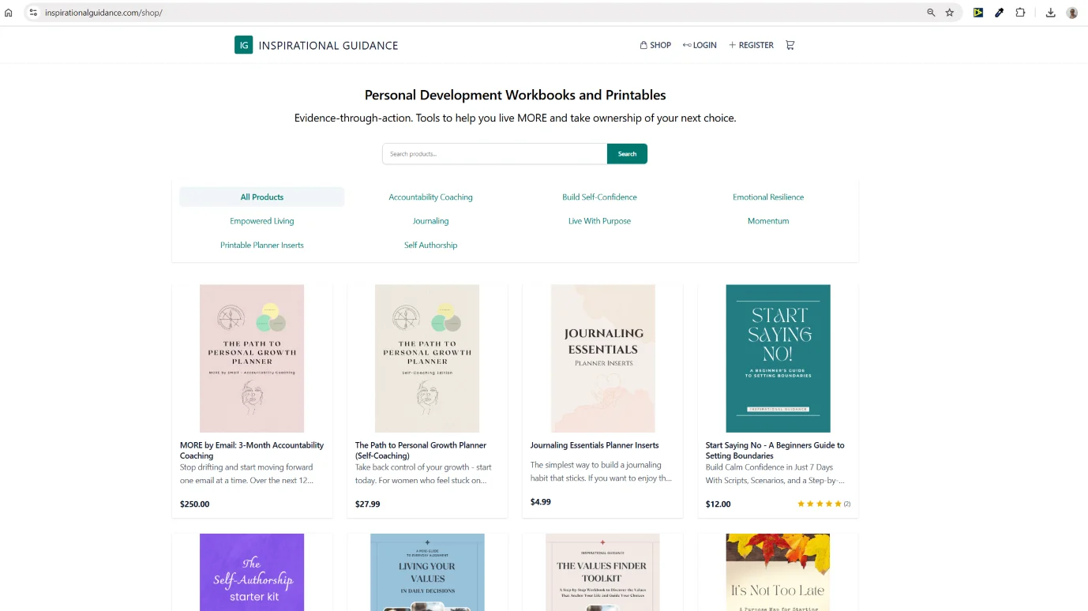The width and height of the screenshot is (1088, 611).
Task: Go to the REGISTER page
Action: point(751,45)
